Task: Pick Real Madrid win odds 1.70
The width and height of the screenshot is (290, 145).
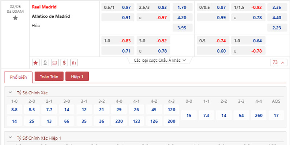Action: pyautogui.click(x=183, y=7)
